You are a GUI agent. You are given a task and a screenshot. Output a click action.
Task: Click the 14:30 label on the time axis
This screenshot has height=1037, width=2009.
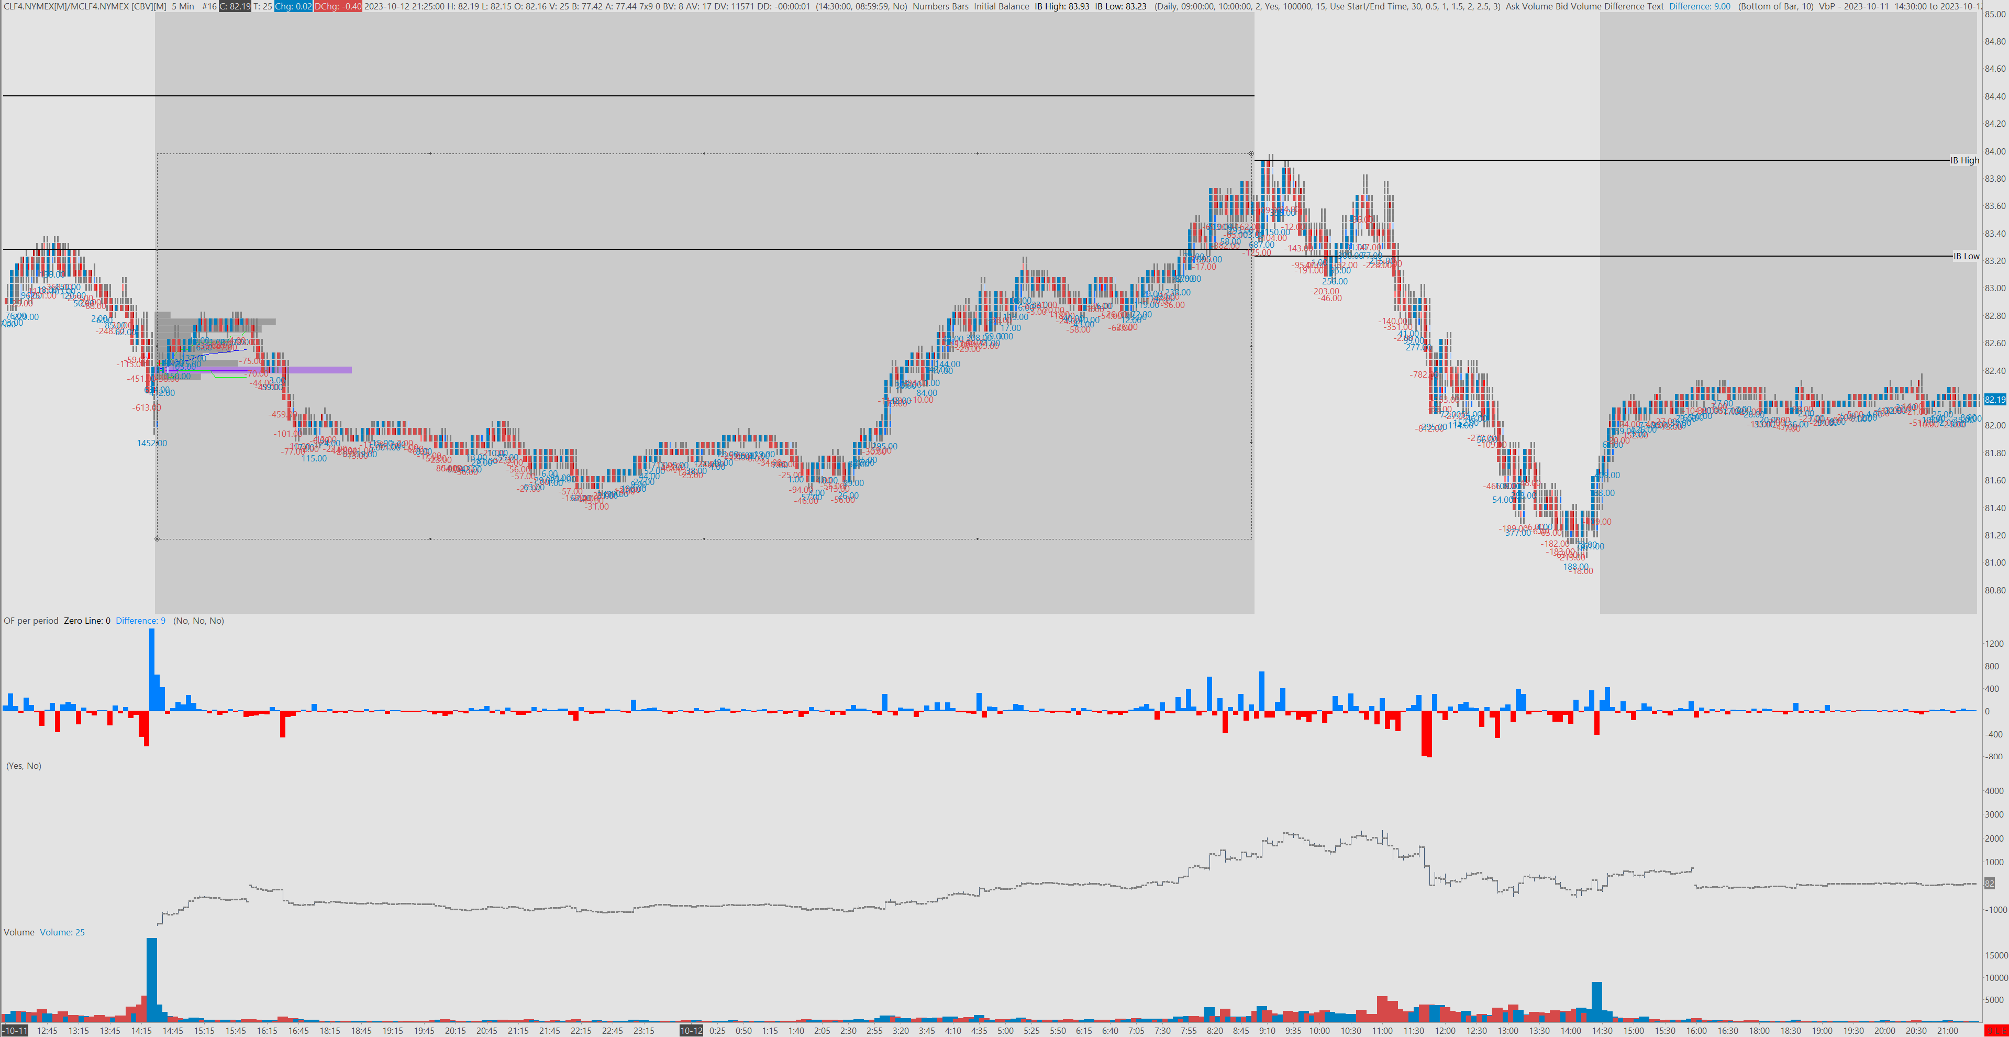1602,1031
